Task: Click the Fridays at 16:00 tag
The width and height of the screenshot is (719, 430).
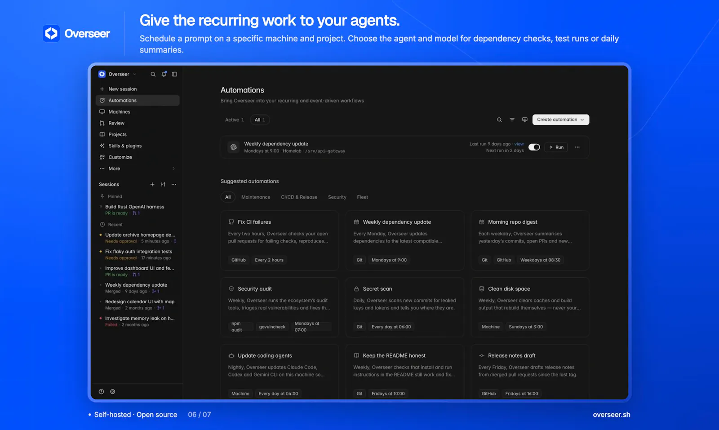Action: pyautogui.click(x=521, y=394)
